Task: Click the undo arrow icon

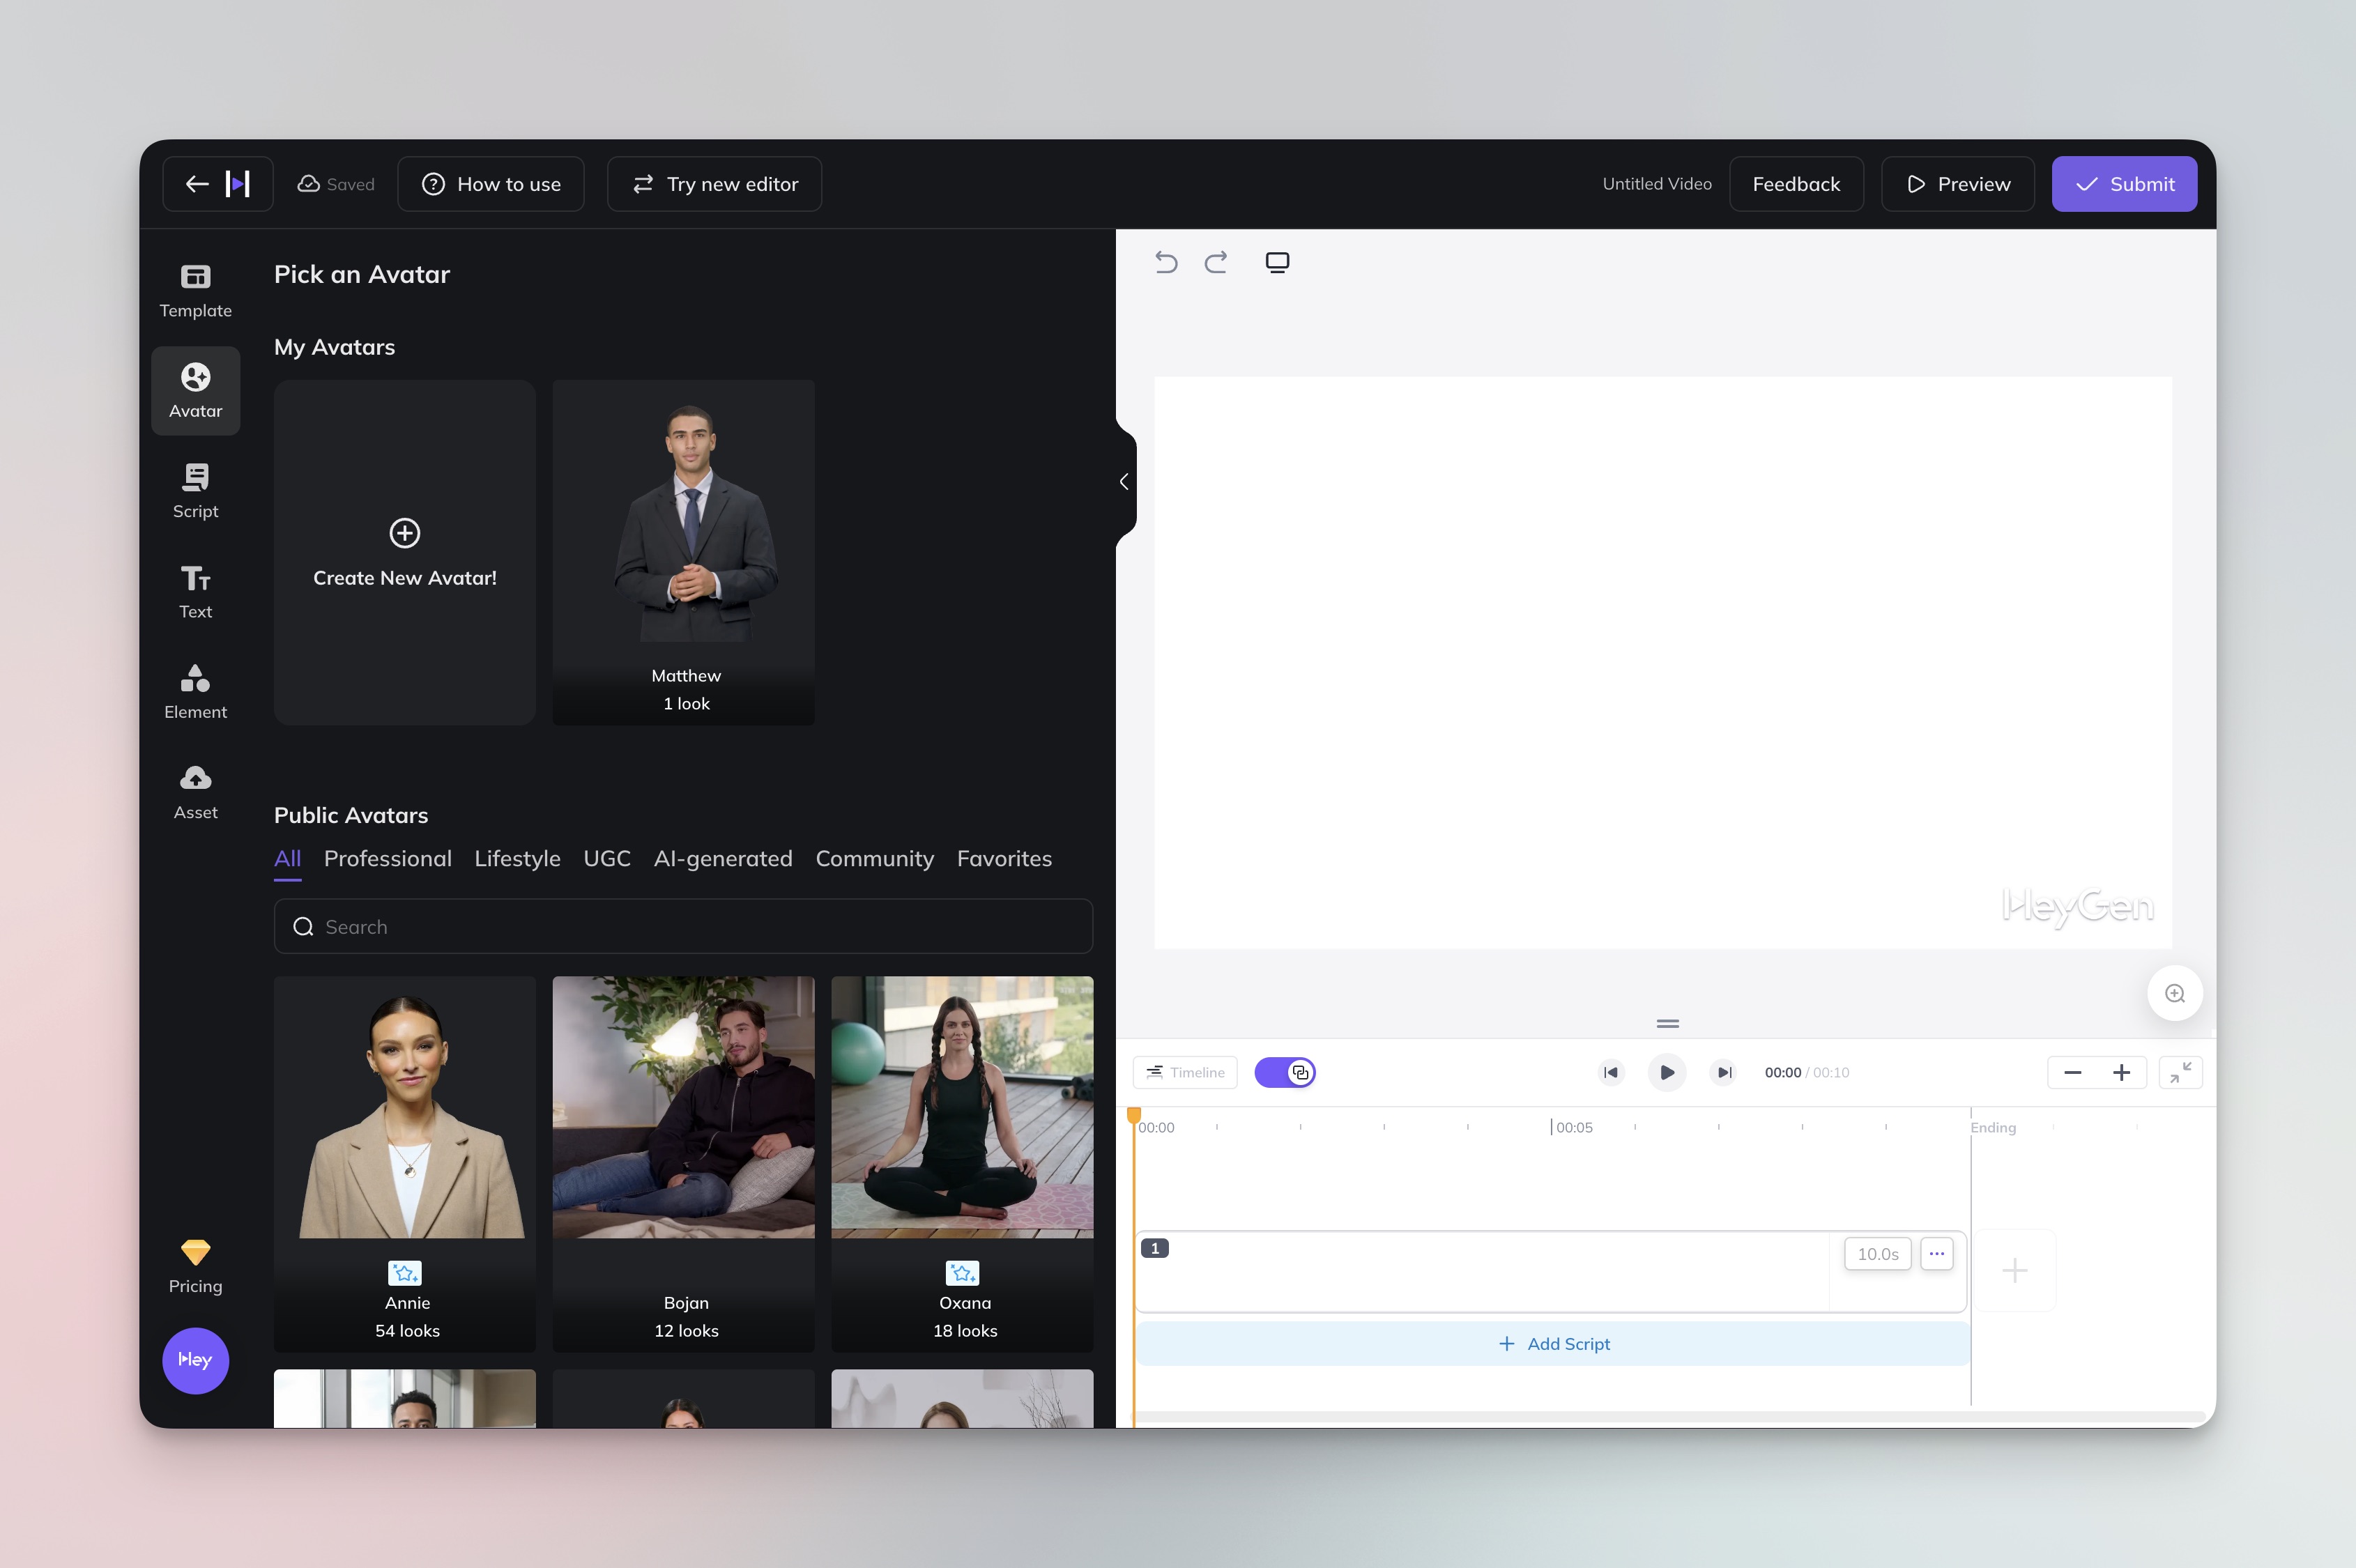Action: click(1166, 262)
